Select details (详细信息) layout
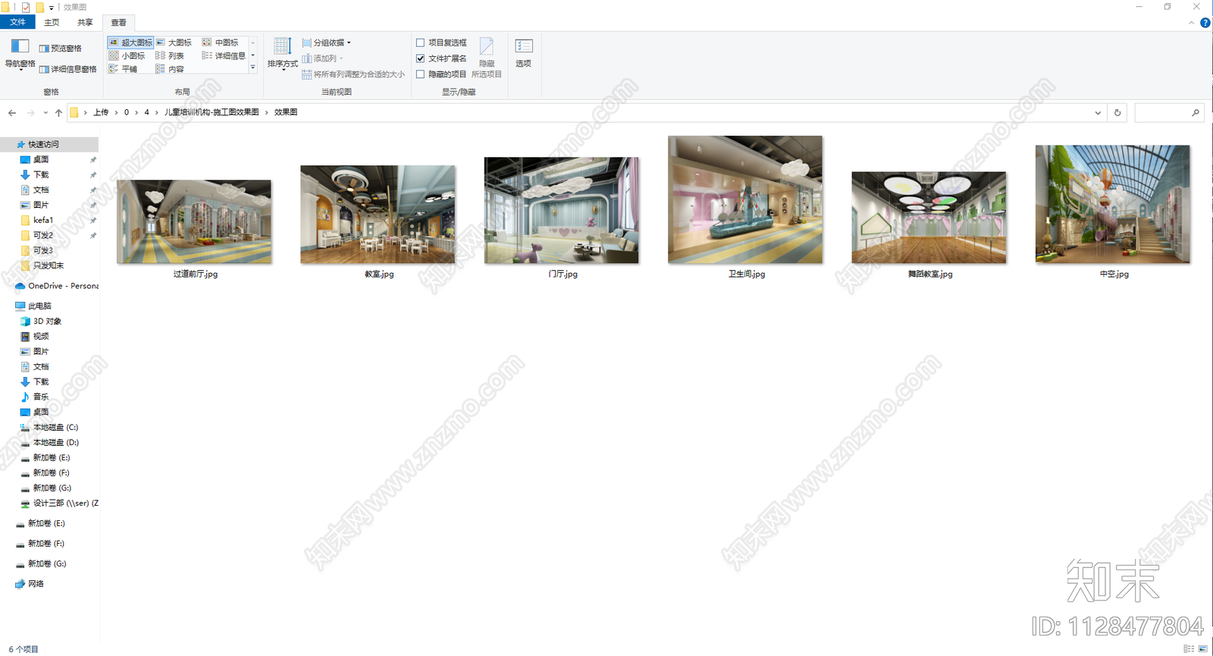 pyautogui.click(x=224, y=56)
